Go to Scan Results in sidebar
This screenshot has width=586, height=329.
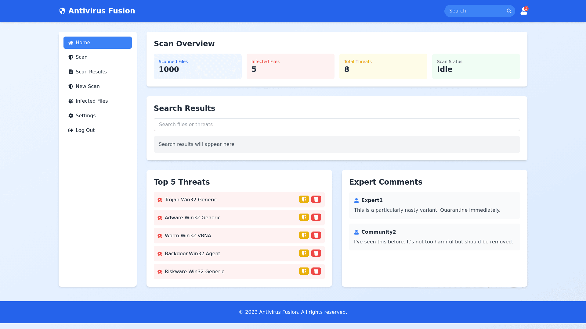(97, 72)
